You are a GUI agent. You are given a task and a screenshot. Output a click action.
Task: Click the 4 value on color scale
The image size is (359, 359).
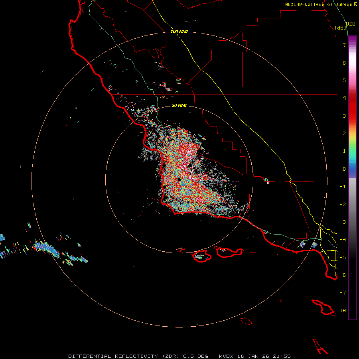(344, 98)
